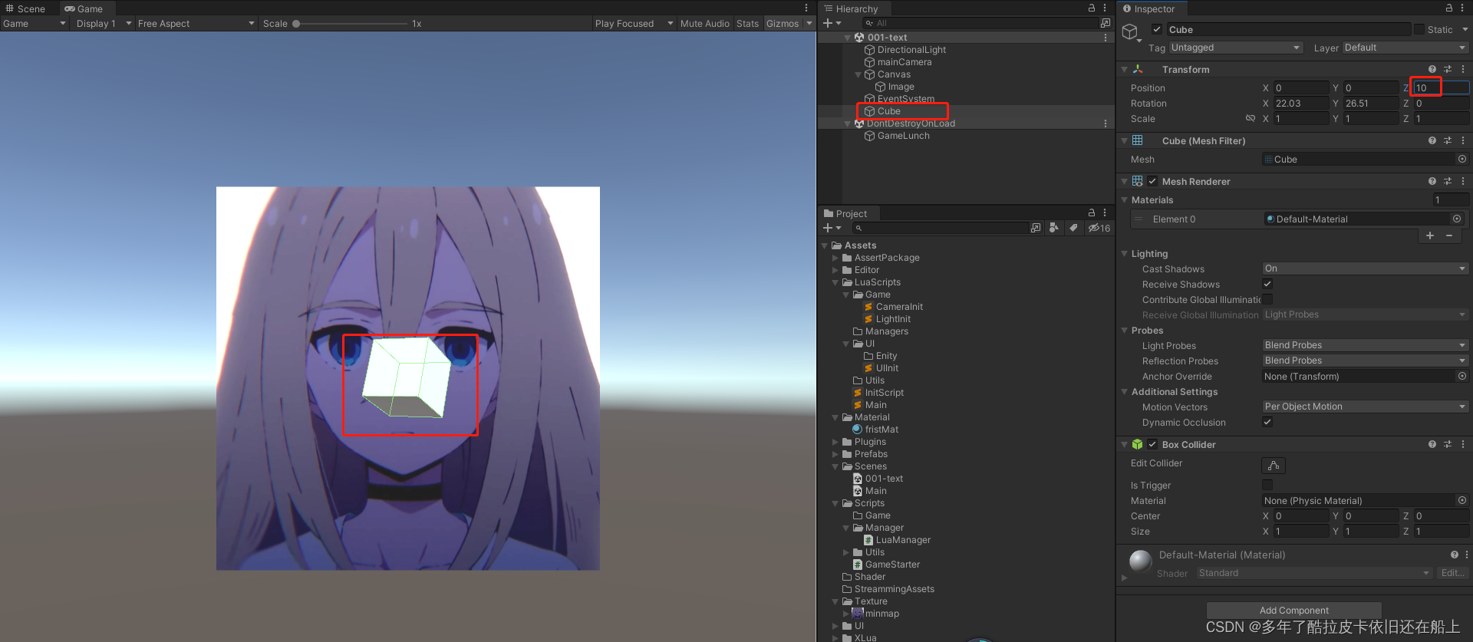This screenshot has height=642, width=1473.
Task: Lock the Inspector panel
Action: 1449,8
